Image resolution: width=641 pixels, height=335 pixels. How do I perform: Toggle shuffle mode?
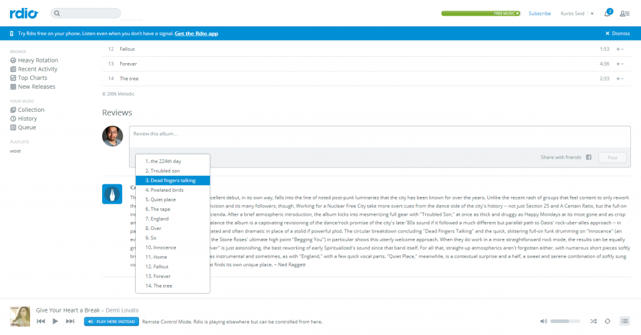click(593, 321)
